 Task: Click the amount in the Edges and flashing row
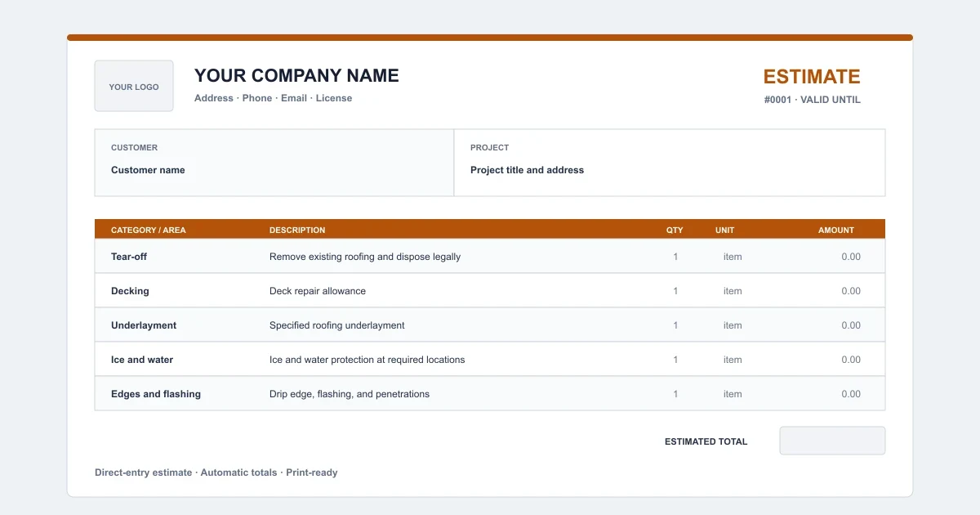pyautogui.click(x=851, y=394)
